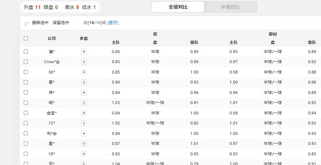The width and height of the screenshot is (321, 165).
Task: Expand multi-handicap plus for Crow* row
Action: point(83,62)
